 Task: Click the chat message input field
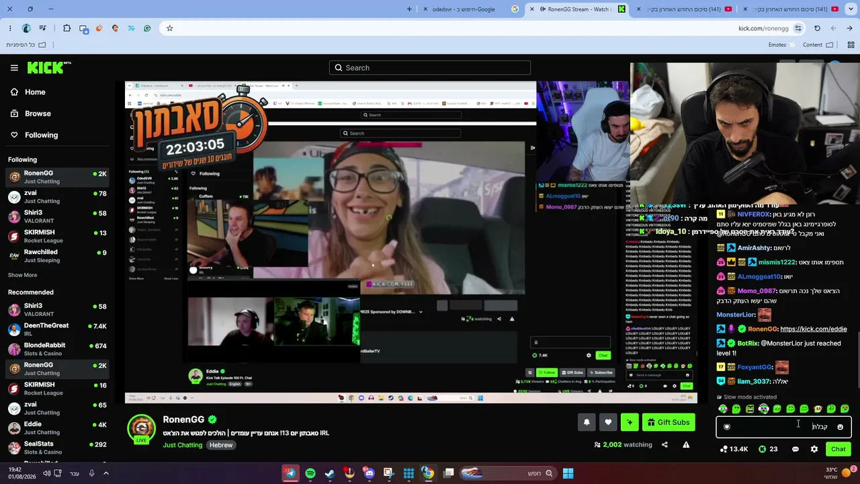tap(783, 427)
